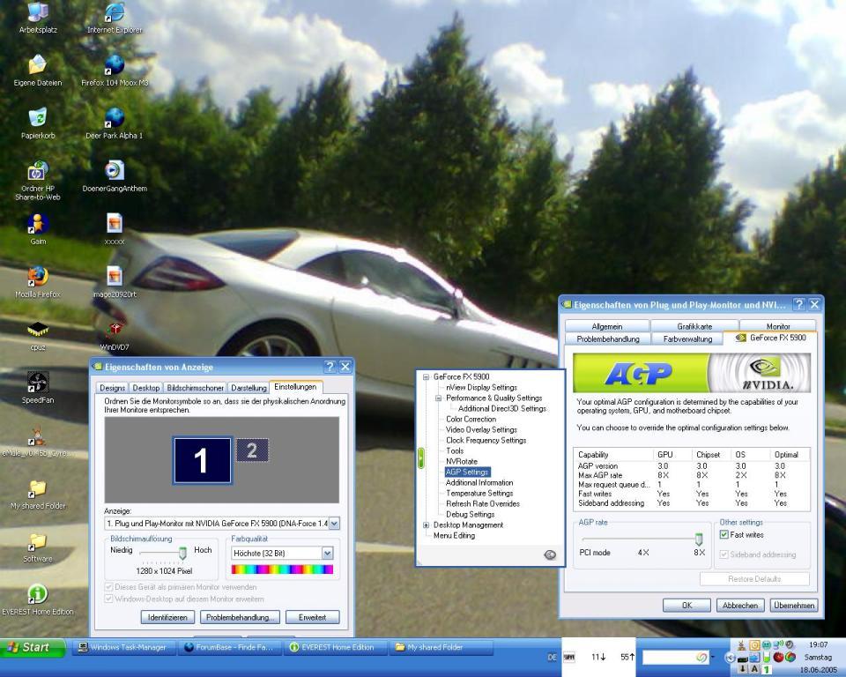Screen dimensions: 846x677
Task: Collapse the Performance & Quality Settings node
Action: click(439, 398)
